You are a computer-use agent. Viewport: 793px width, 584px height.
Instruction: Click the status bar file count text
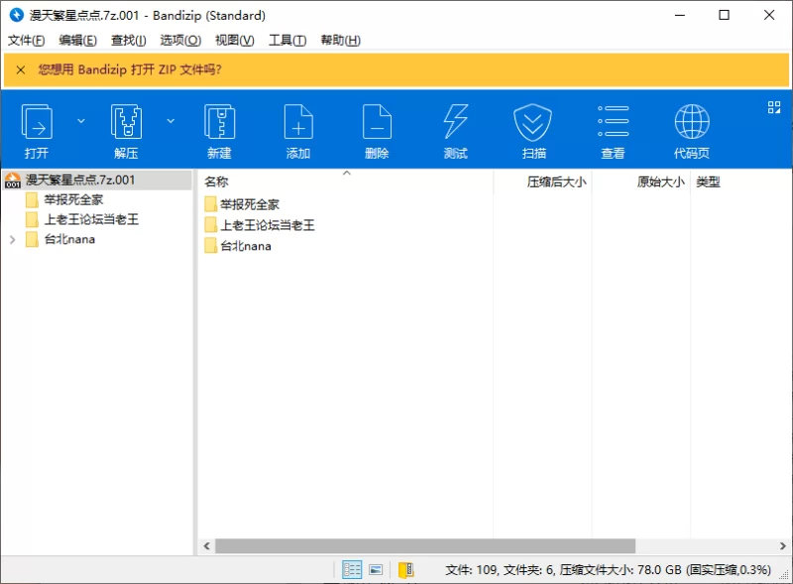click(x=608, y=570)
